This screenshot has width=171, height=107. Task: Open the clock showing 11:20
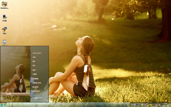(x=165, y=105)
